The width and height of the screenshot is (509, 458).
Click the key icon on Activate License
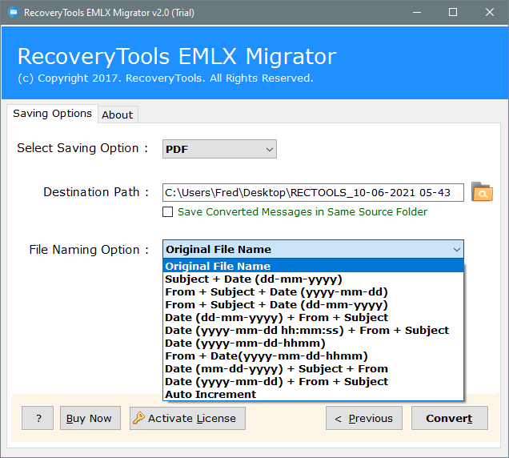pyautogui.click(x=138, y=418)
